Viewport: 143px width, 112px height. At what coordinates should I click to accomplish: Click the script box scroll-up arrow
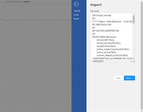tap(134, 14)
